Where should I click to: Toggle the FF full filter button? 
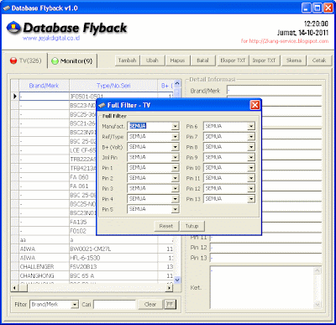[170, 304]
